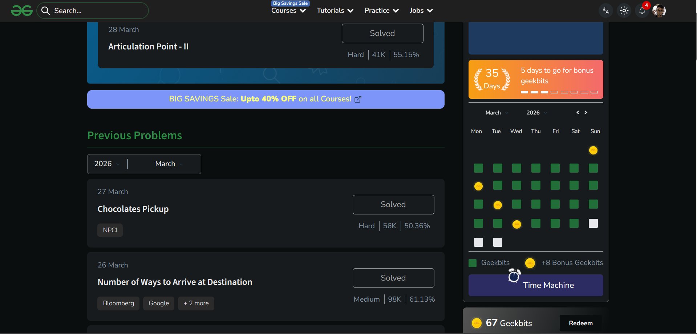Open the Tutorials menu
Viewport: 697px width, 334px height.
coord(335,11)
